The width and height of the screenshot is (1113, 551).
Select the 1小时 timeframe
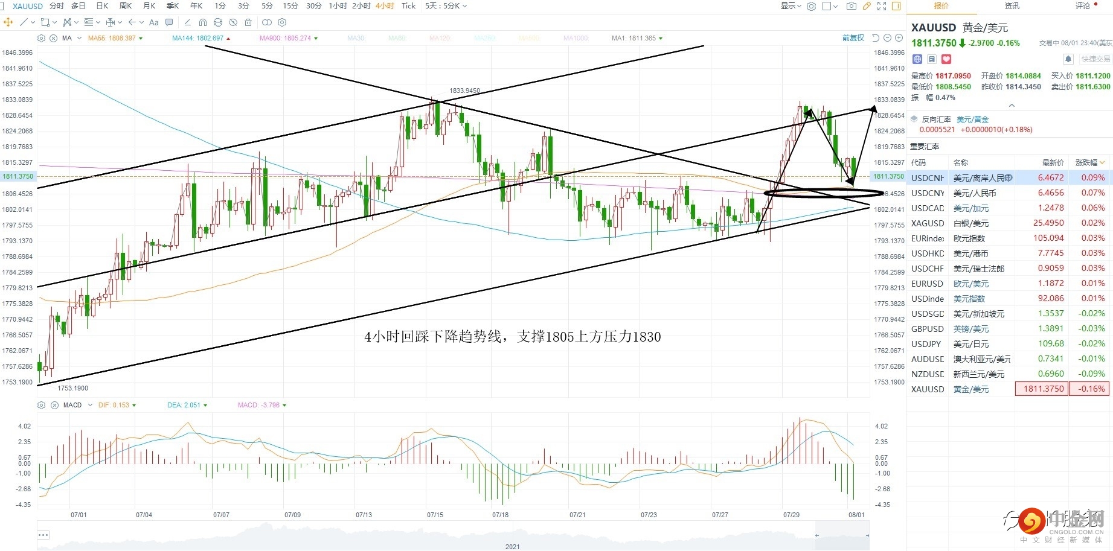coord(338,6)
